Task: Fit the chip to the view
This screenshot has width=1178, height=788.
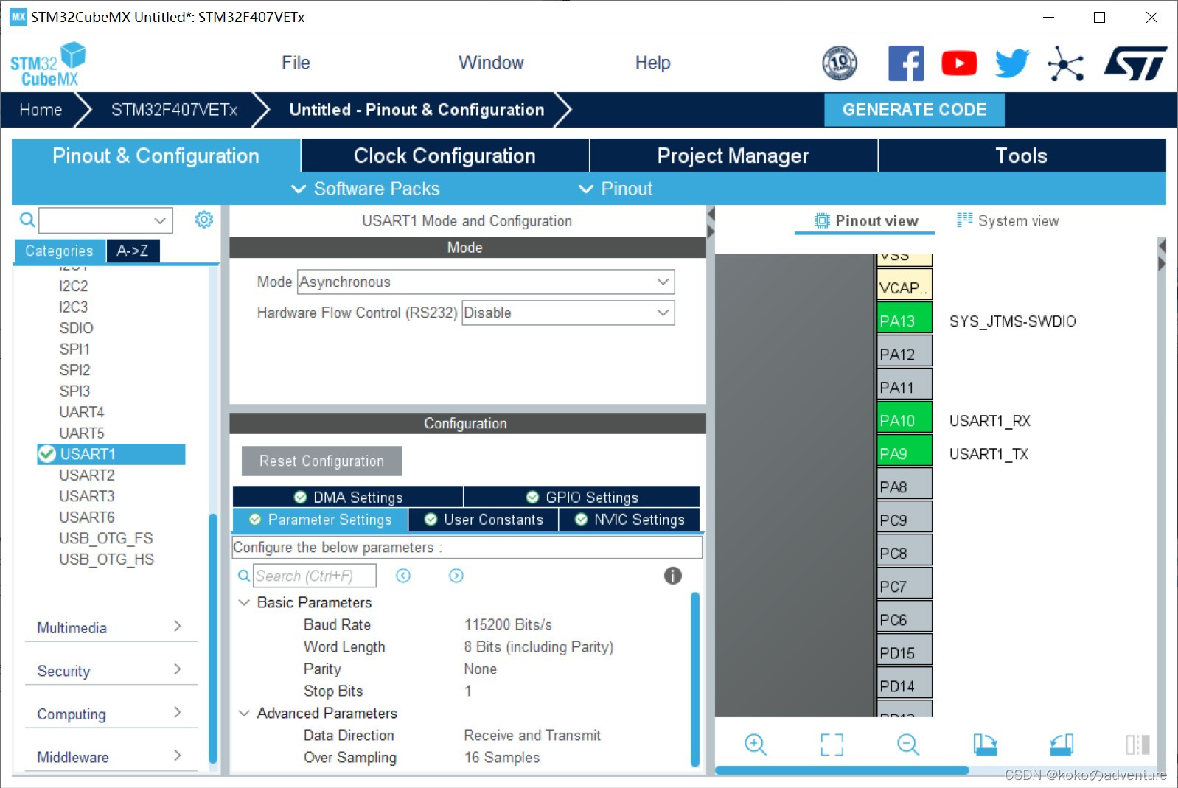Action: click(832, 745)
